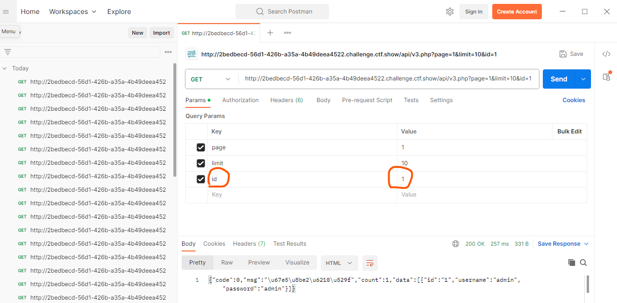Uncheck the limit parameter checkbox
The image size is (617, 303).
pyautogui.click(x=201, y=163)
